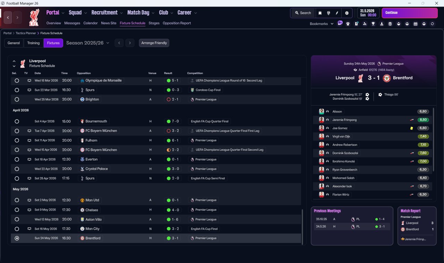444x263 pixels.
Task: Select the Brighton fixture radio button
Action: [17, 99]
